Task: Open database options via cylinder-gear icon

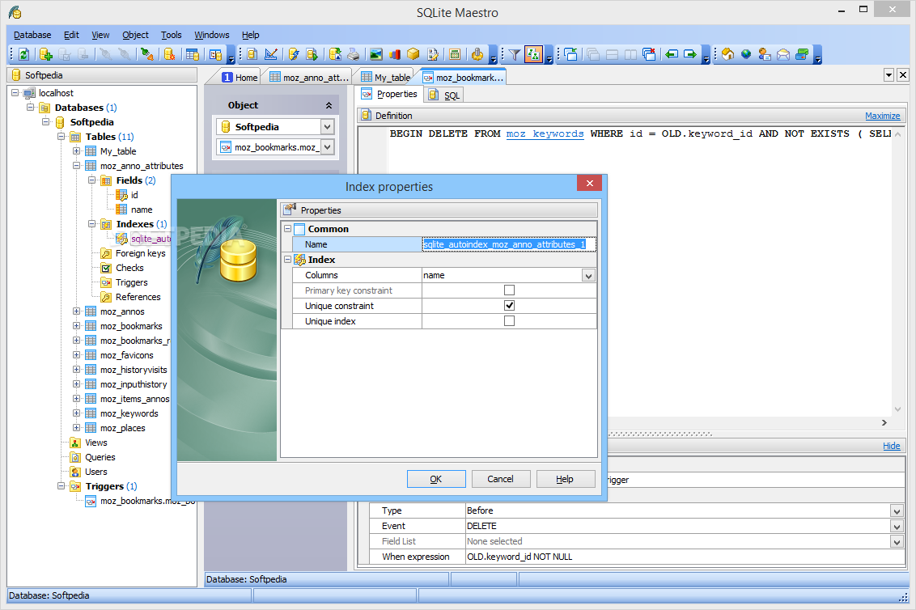Action: click(169, 54)
